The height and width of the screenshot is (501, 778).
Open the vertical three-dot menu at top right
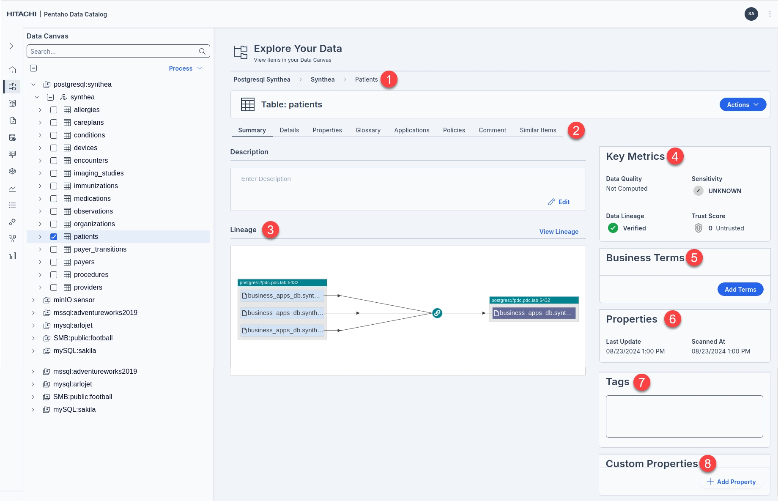(x=770, y=14)
